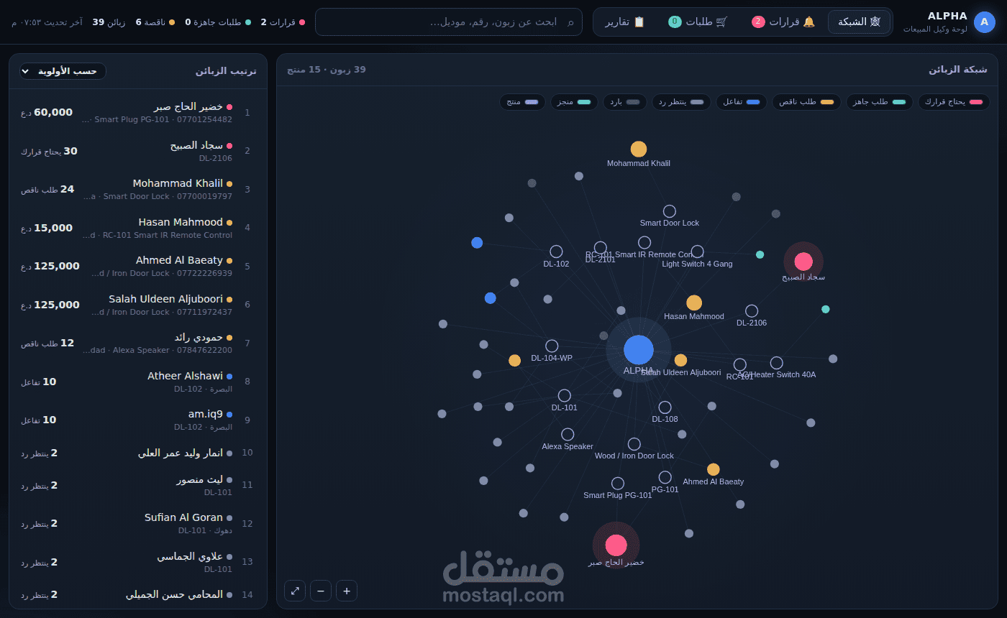Screen dimensions: 1007x618
Task: Select the سجاد الصبيح pink graph node
Action: pyautogui.click(x=803, y=262)
